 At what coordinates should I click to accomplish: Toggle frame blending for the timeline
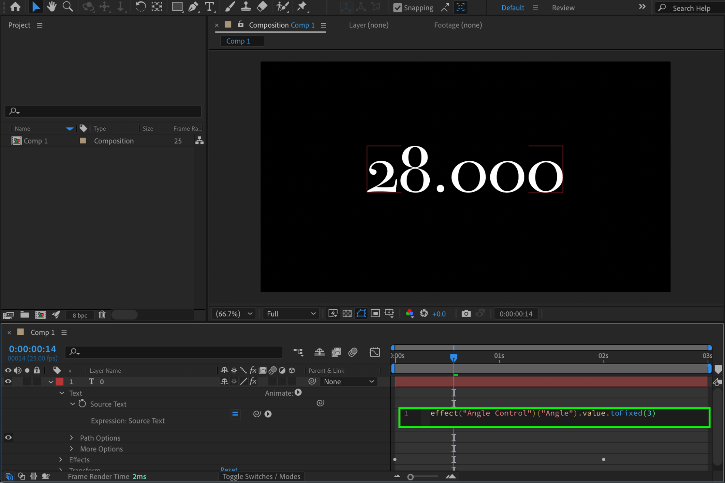336,352
